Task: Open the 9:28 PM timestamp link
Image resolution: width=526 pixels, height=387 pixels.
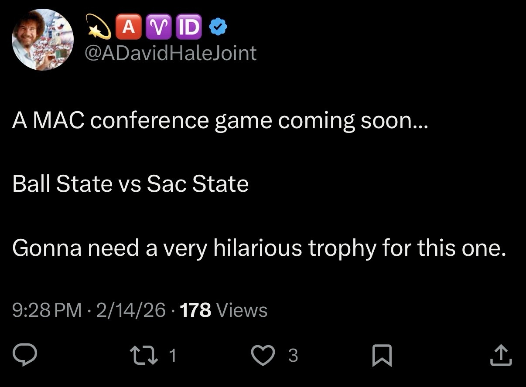Action: tap(47, 310)
